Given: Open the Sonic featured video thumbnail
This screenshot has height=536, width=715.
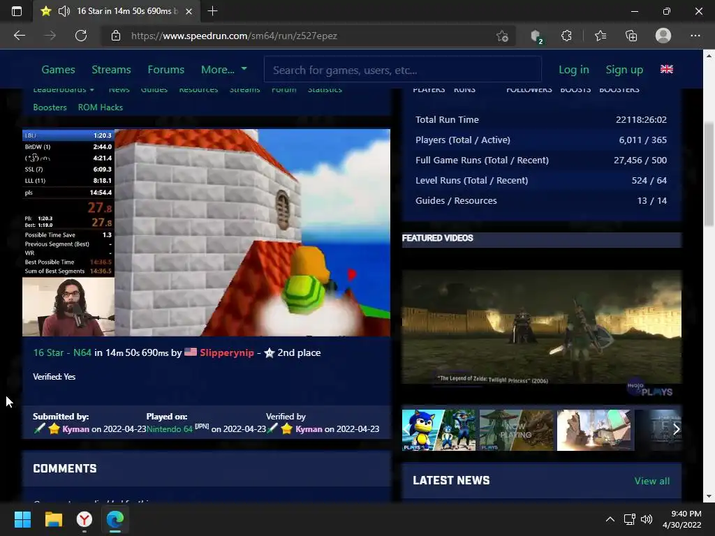Looking at the screenshot, I should coord(438,430).
